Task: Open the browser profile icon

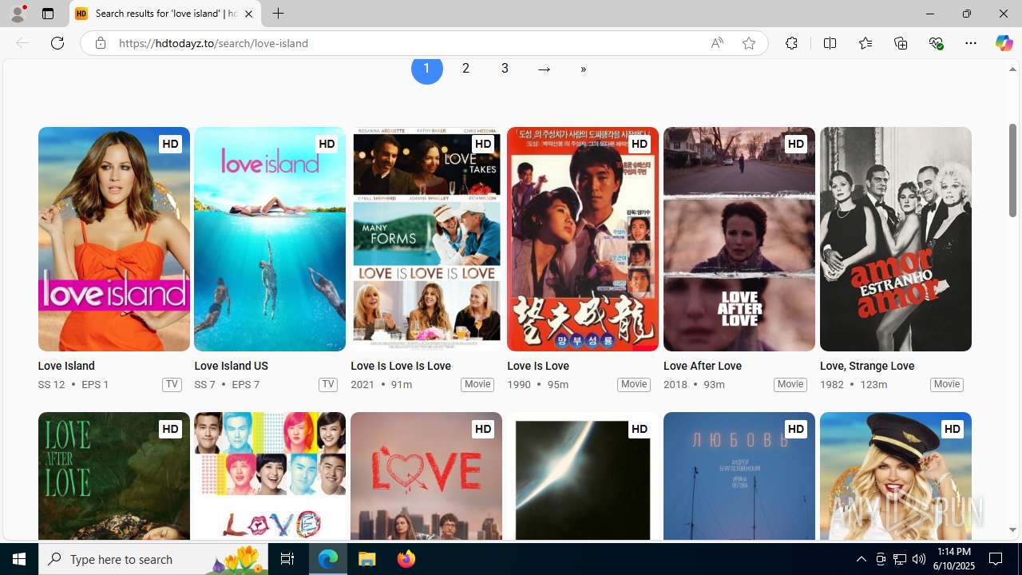Action: (18, 14)
